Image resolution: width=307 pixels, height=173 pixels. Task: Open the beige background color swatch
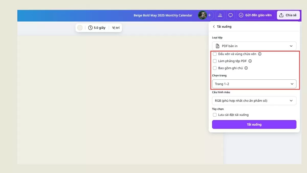click(80, 28)
